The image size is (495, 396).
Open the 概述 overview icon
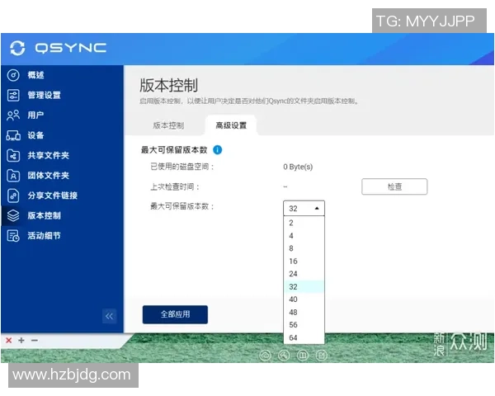tap(13, 75)
